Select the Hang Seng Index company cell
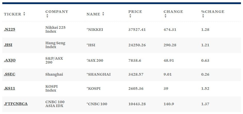 pyautogui.click(x=55, y=45)
